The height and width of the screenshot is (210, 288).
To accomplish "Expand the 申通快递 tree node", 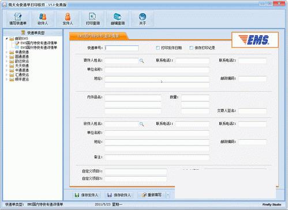I will [x=6, y=52].
